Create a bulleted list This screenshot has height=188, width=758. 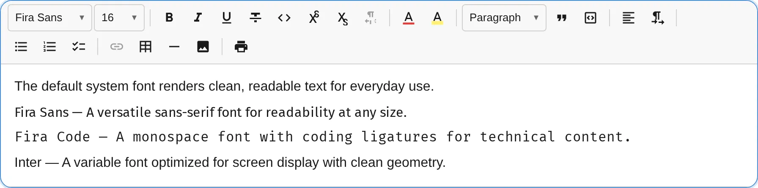point(21,47)
